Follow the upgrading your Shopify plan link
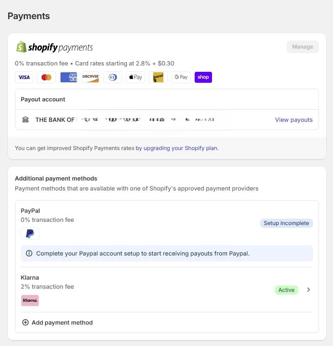This screenshot has width=333, height=346. pyautogui.click(x=177, y=148)
